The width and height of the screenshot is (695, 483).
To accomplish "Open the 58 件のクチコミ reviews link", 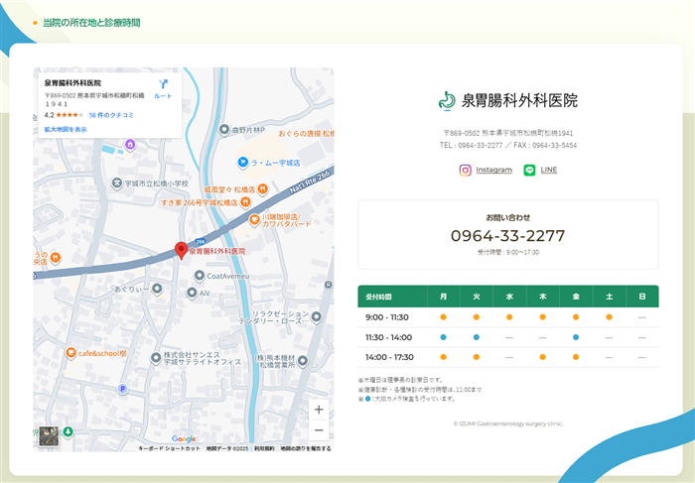I will pyautogui.click(x=111, y=115).
